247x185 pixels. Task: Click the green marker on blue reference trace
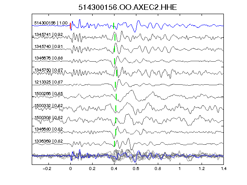coord(114,26)
